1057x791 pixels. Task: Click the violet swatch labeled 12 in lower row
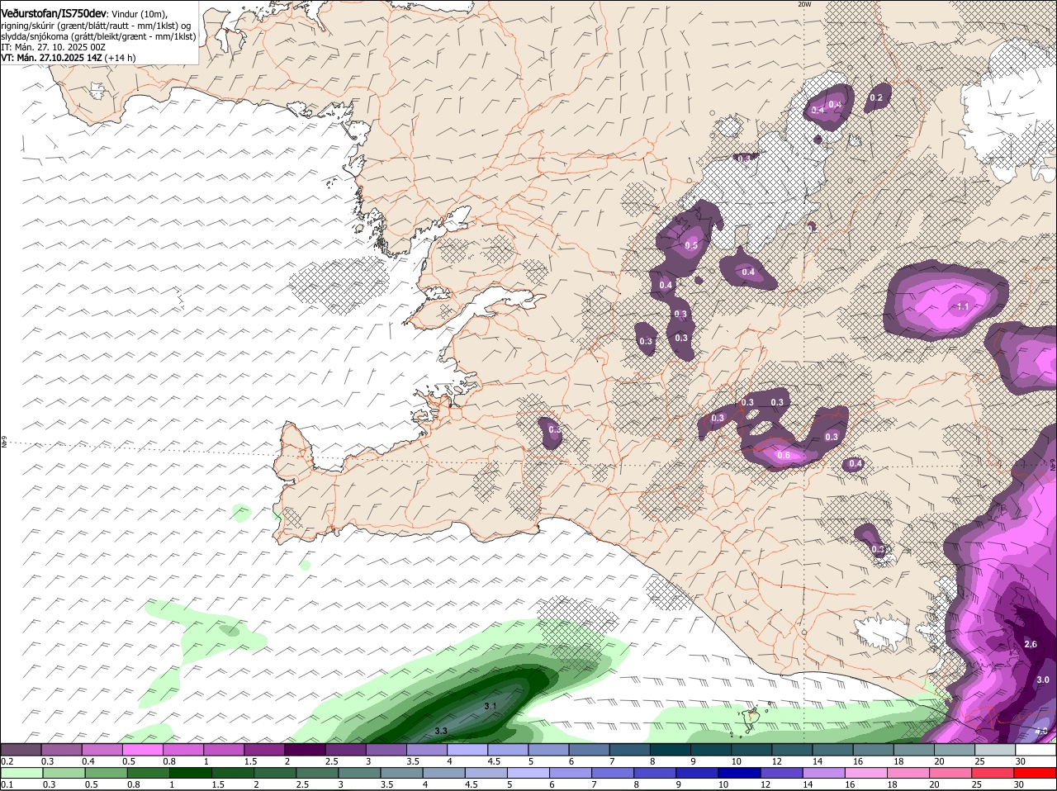pos(783,773)
